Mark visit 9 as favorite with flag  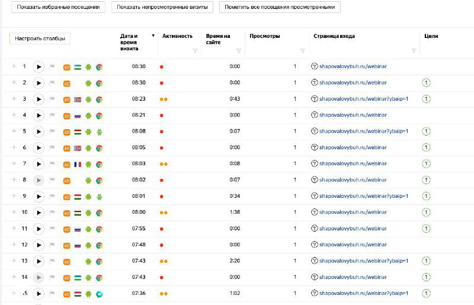[52, 197]
